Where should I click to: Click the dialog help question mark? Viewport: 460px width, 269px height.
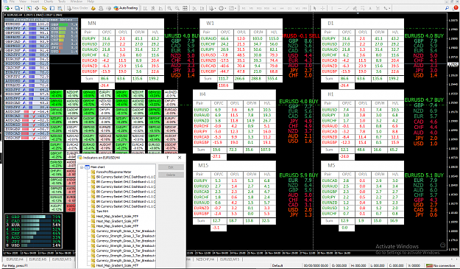click(168, 158)
